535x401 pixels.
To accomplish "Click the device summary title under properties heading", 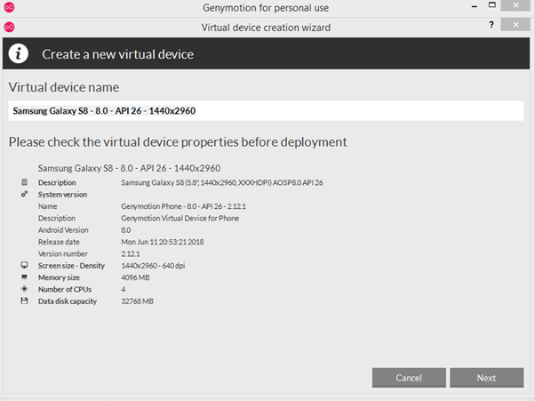I will (x=129, y=168).
